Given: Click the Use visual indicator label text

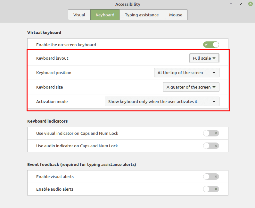Looking at the screenshot, I should point(77,133).
